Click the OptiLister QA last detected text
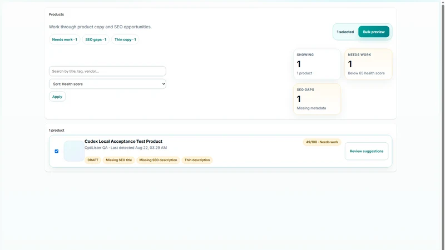Image resolution: width=445 pixels, height=250 pixels. (x=126, y=148)
